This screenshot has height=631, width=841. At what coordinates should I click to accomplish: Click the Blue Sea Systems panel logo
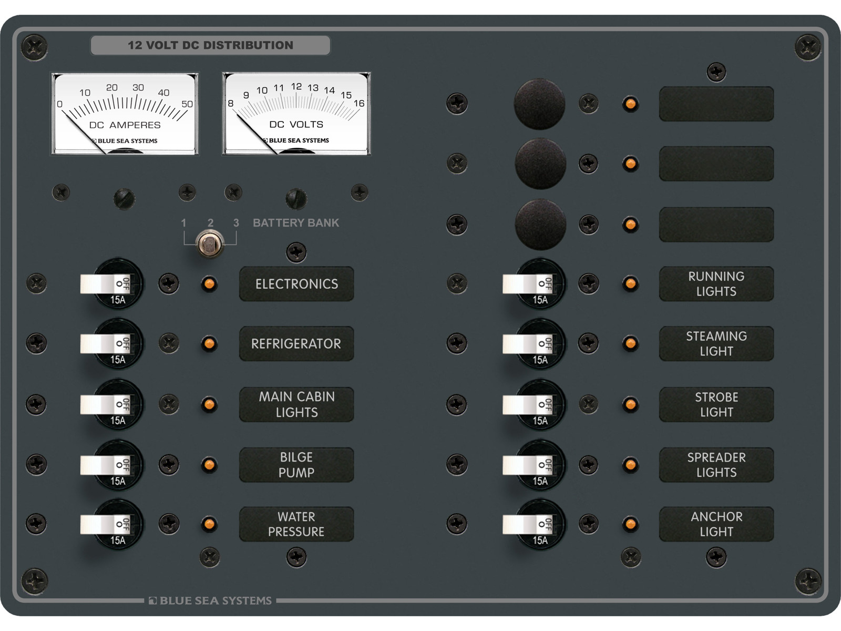click(x=210, y=601)
